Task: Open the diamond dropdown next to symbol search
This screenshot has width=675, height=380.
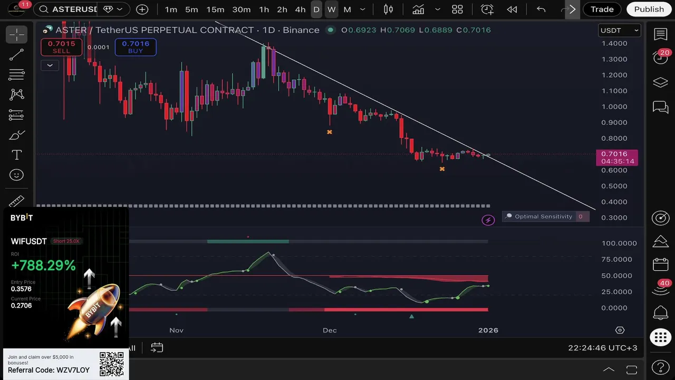Action: click(113, 9)
